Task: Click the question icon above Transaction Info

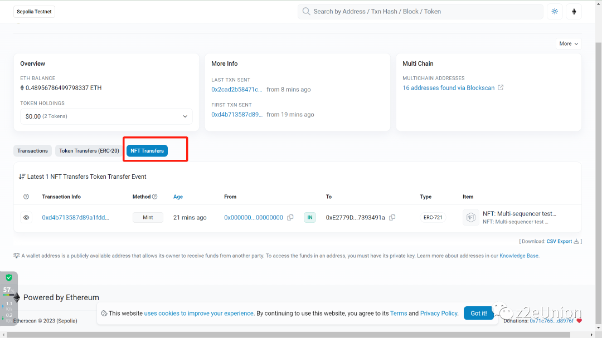Action: [26, 197]
